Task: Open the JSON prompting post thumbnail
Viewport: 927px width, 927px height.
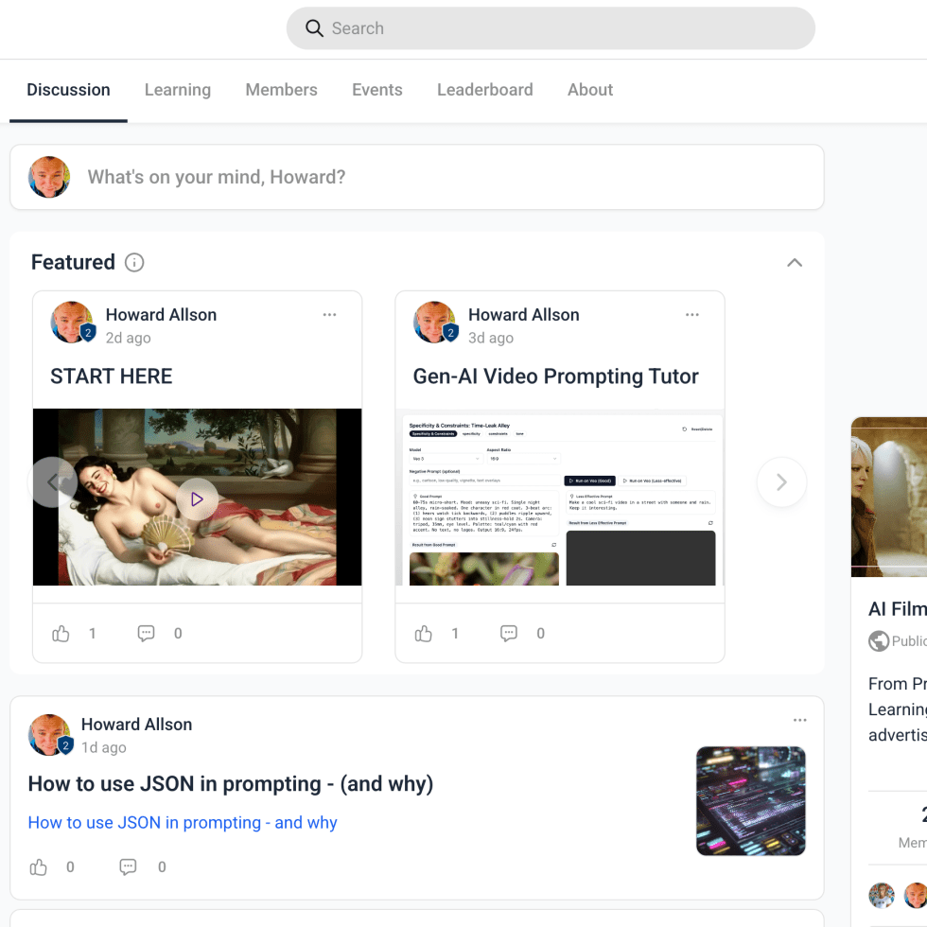Action: coord(750,801)
